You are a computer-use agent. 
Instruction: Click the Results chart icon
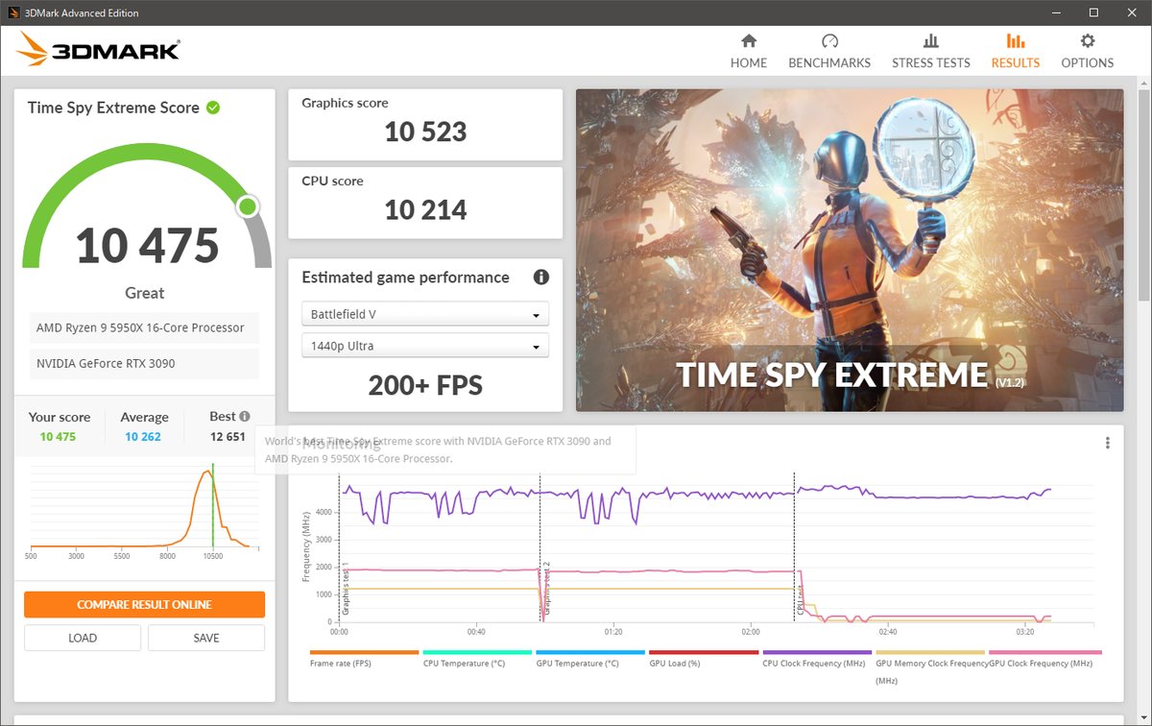(x=1015, y=40)
